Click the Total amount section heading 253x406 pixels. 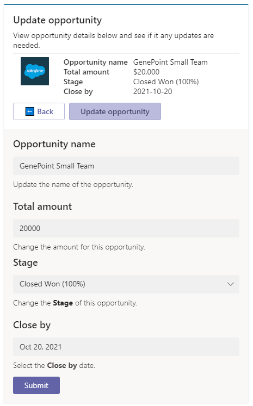42,207
